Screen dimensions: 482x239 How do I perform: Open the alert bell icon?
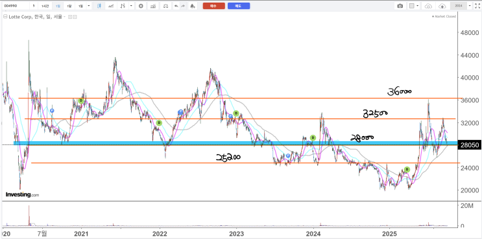193,6
